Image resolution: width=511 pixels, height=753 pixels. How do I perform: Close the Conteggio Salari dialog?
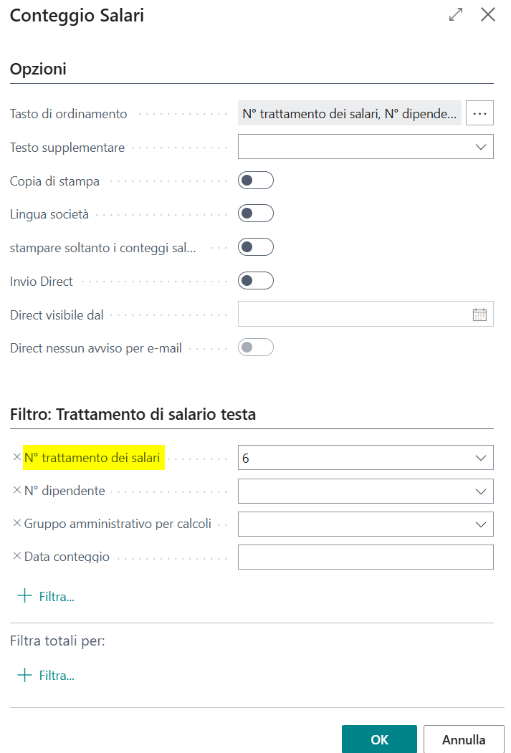point(488,15)
